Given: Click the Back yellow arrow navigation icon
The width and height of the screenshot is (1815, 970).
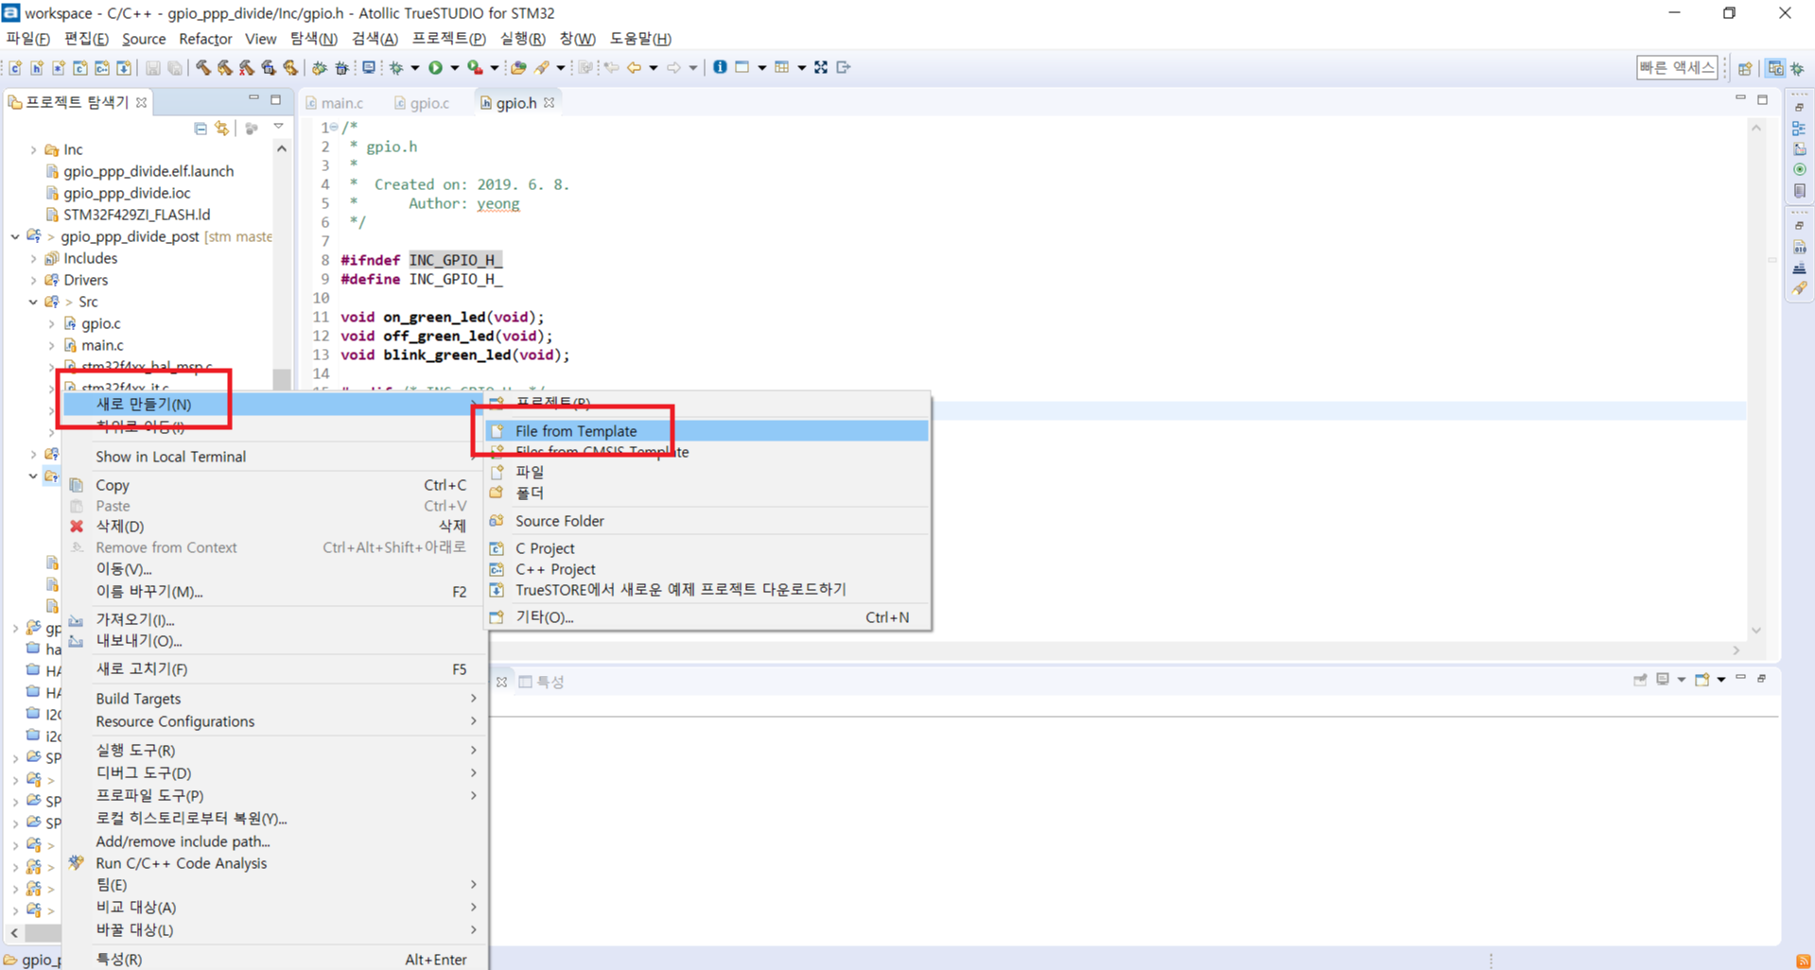Looking at the screenshot, I should pyautogui.click(x=634, y=67).
